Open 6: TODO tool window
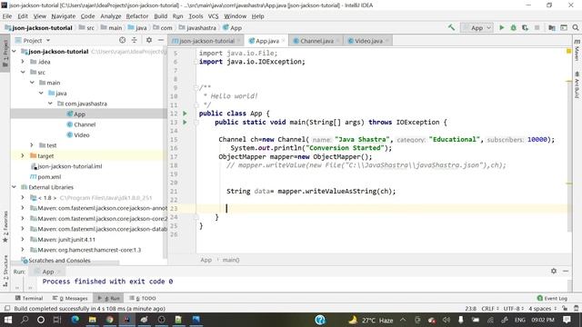Screen dimensions: 582x327 (x=143, y=298)
